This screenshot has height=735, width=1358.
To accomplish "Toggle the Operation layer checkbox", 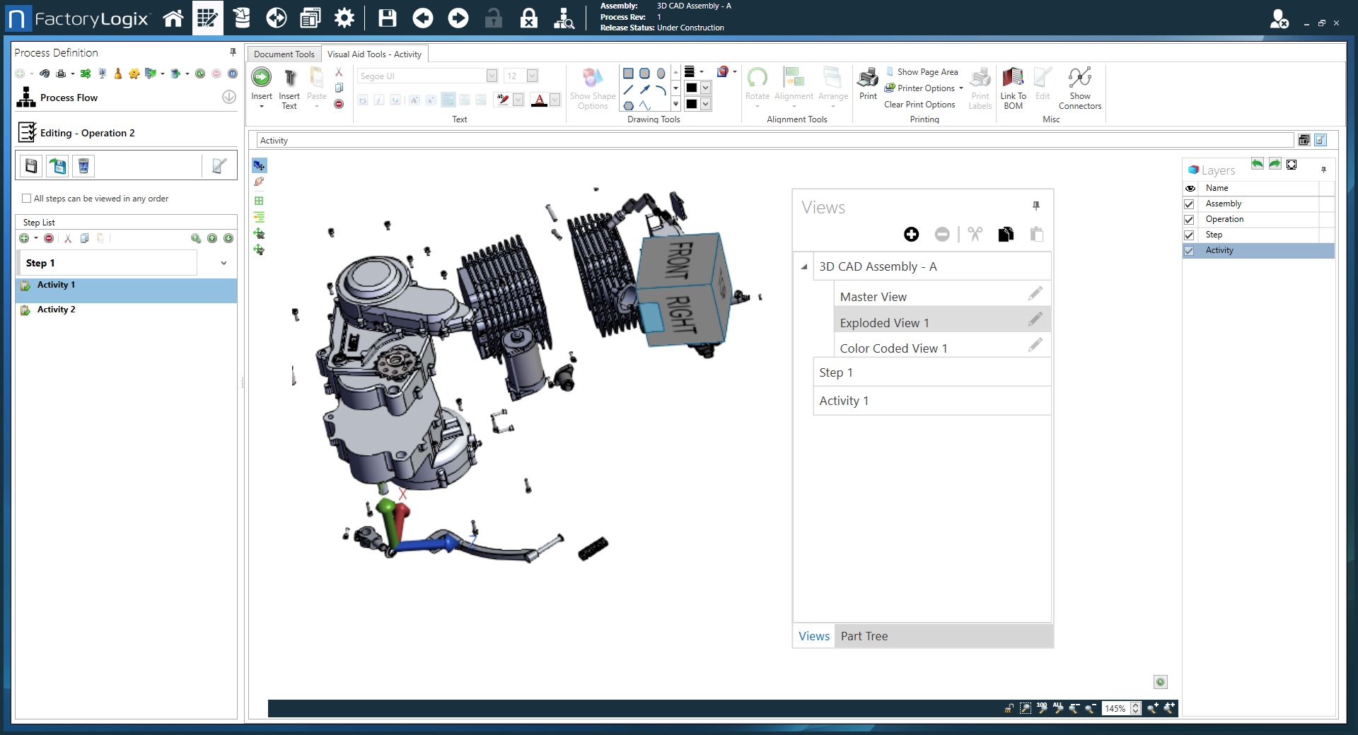I will (x=1190, y=220).
